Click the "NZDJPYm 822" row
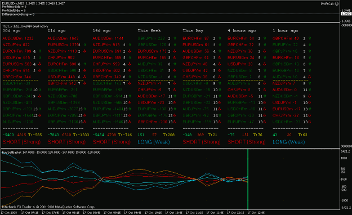 [16, 45]
